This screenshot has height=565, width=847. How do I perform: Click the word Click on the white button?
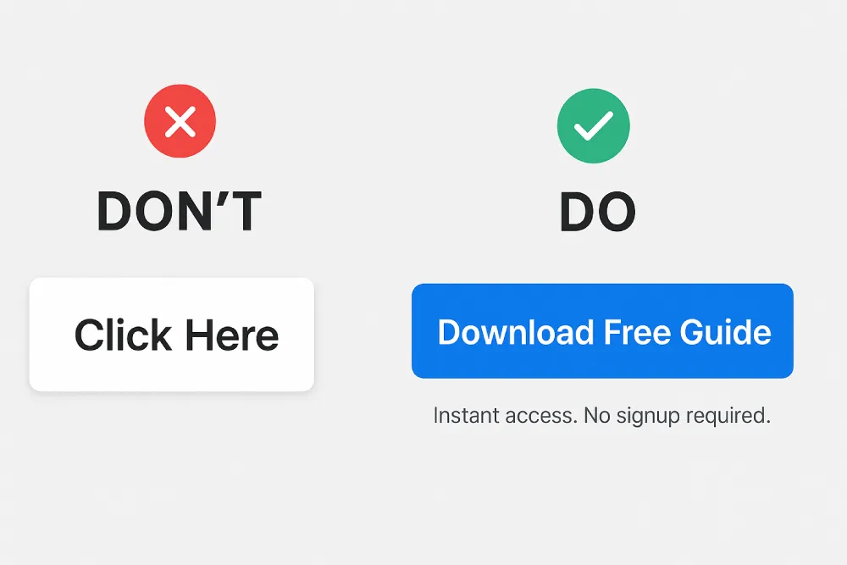[123, 335]
